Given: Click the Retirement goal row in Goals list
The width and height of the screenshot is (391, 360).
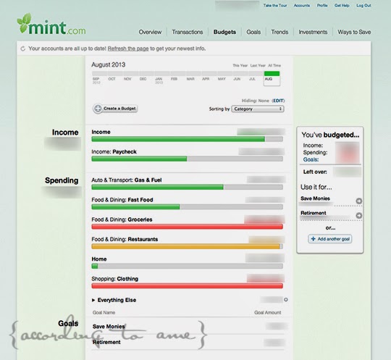Looking at the screenshot, I should (188, 343).
